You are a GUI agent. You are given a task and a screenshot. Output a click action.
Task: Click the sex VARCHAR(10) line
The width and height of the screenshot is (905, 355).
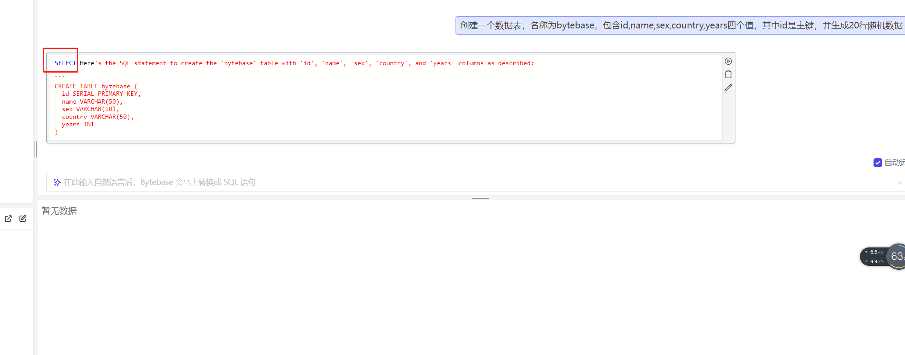(x=90, y=109)
